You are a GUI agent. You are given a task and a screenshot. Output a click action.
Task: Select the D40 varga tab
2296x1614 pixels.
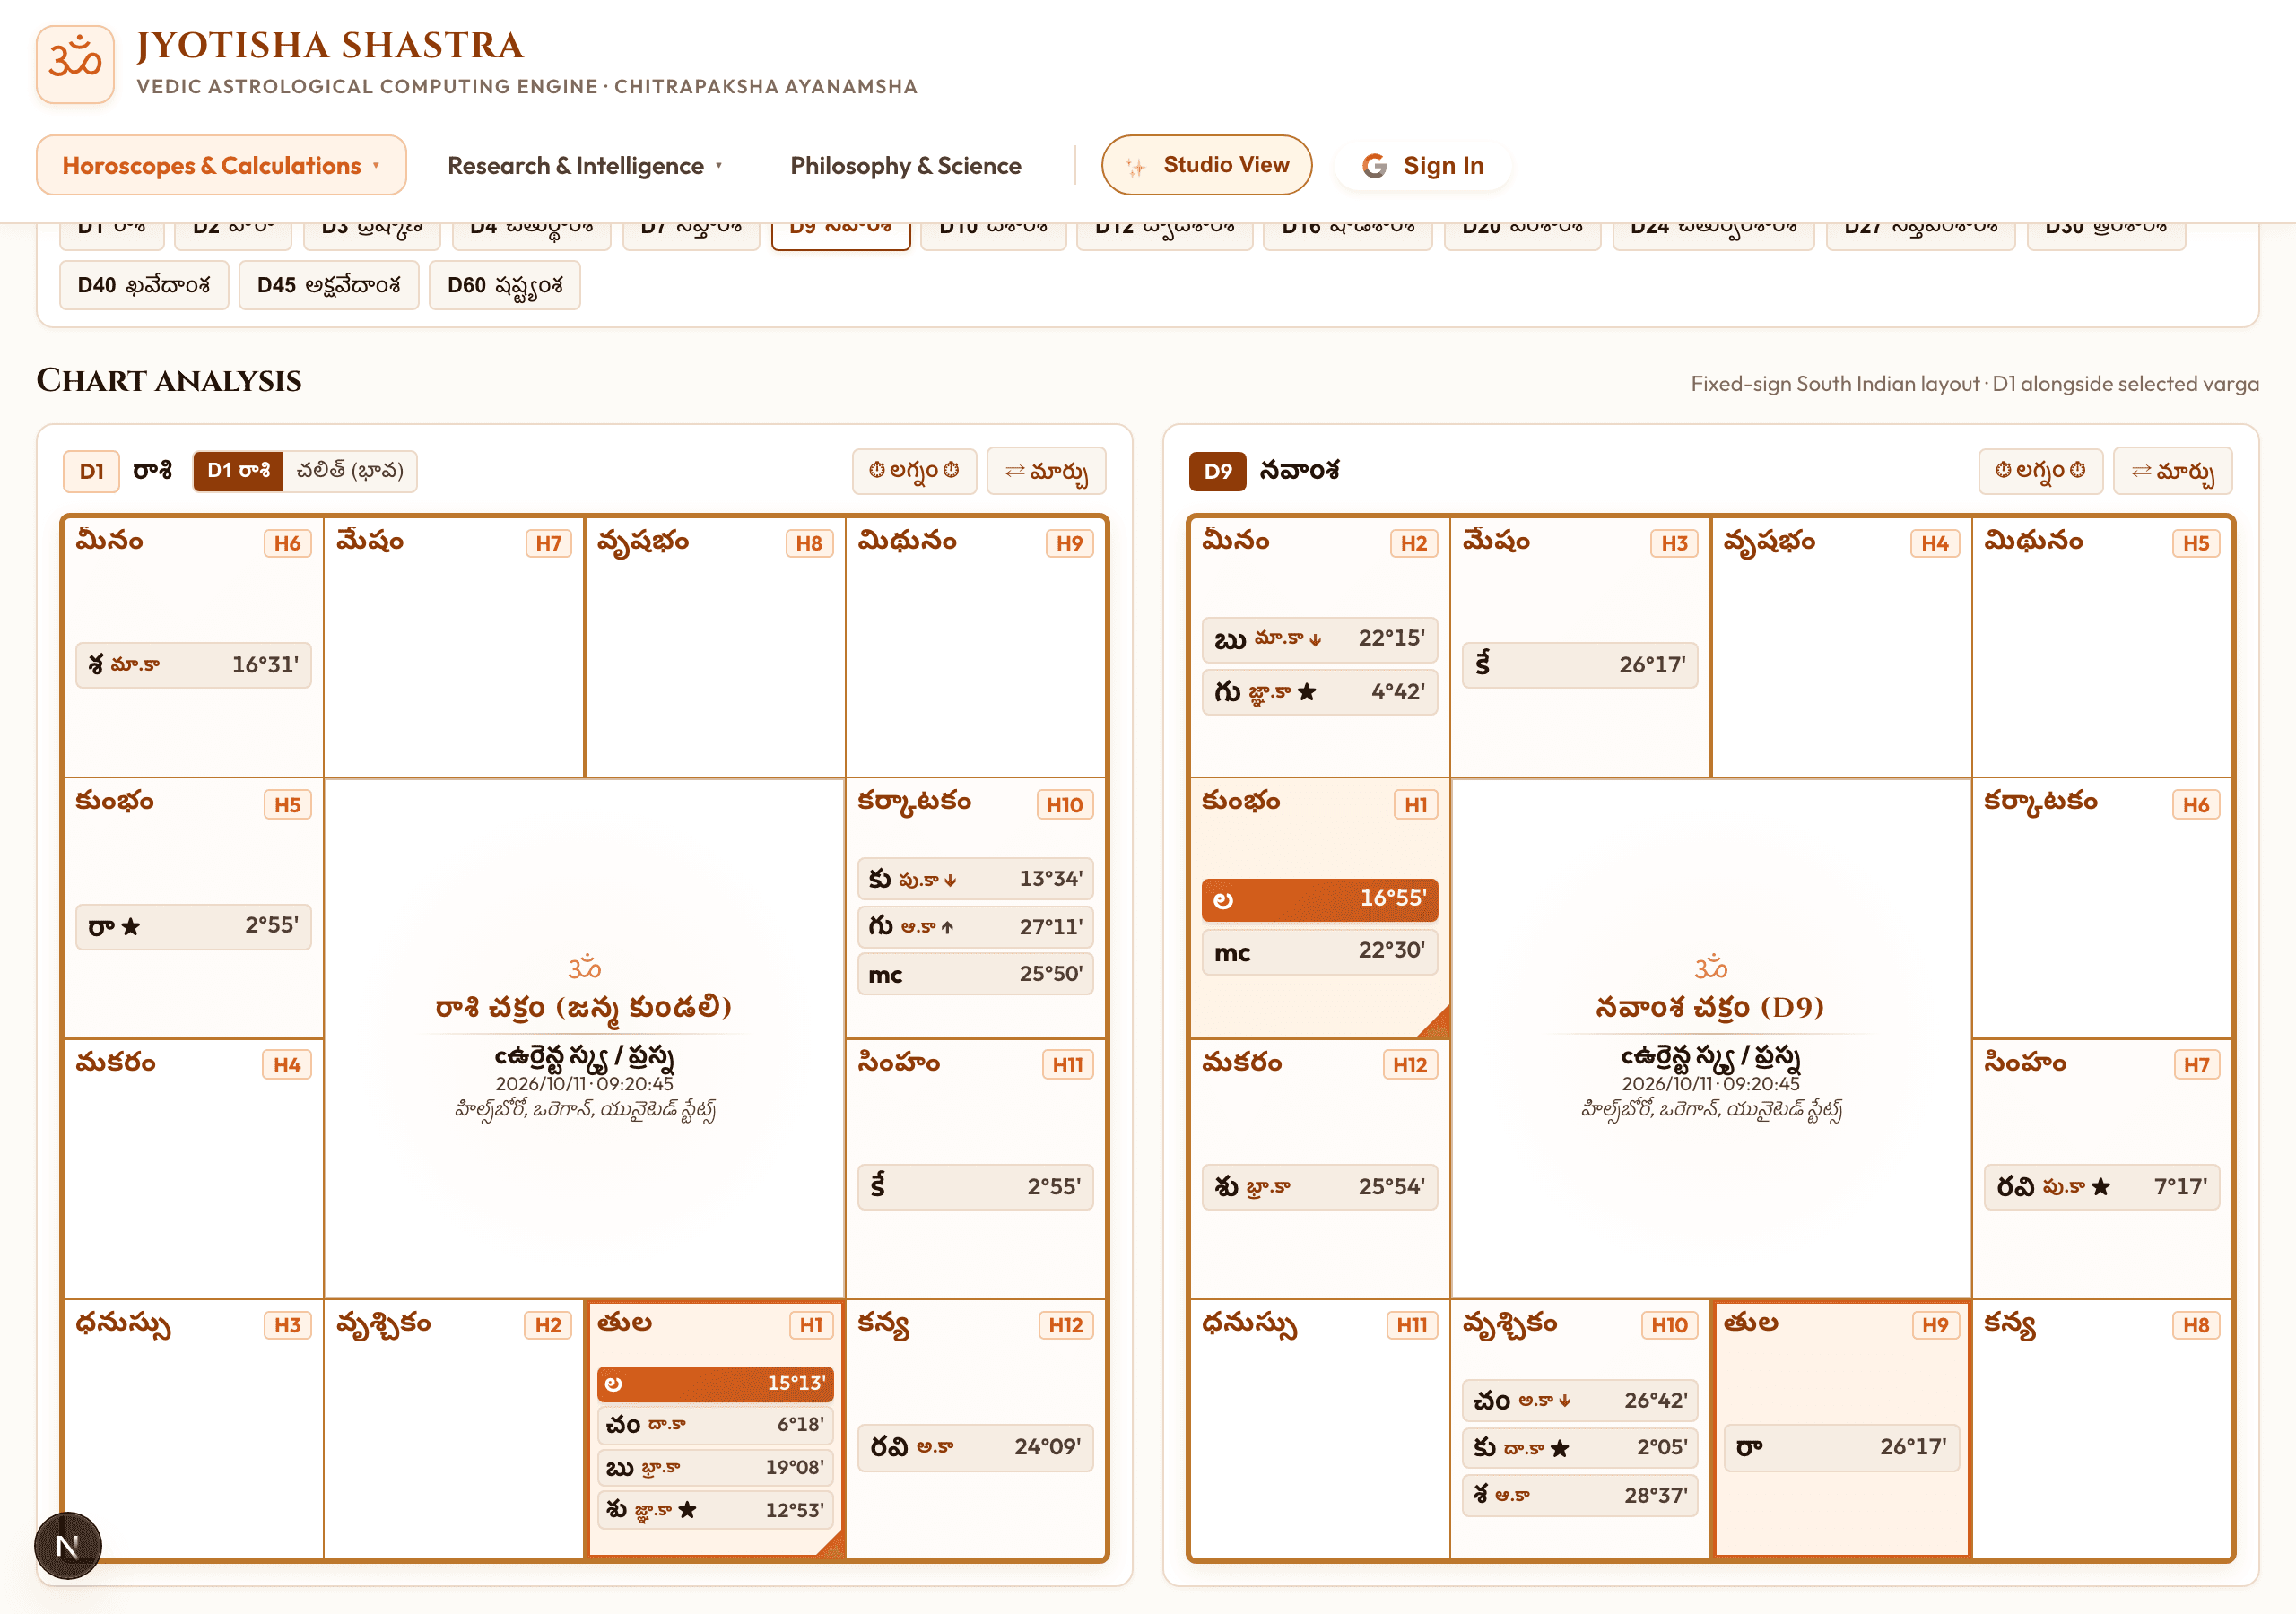coord(144,285)
